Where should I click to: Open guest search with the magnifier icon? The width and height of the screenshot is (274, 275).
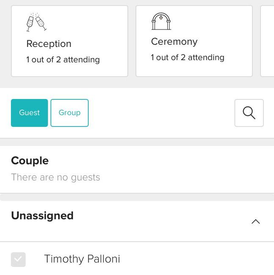tap(249, 113)
